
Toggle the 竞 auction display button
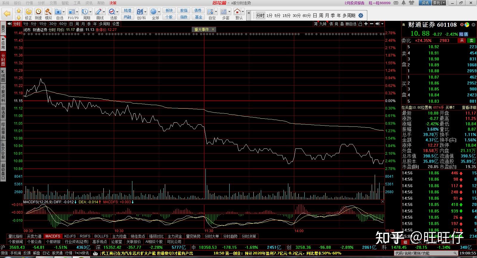click(x=336, y=24)
